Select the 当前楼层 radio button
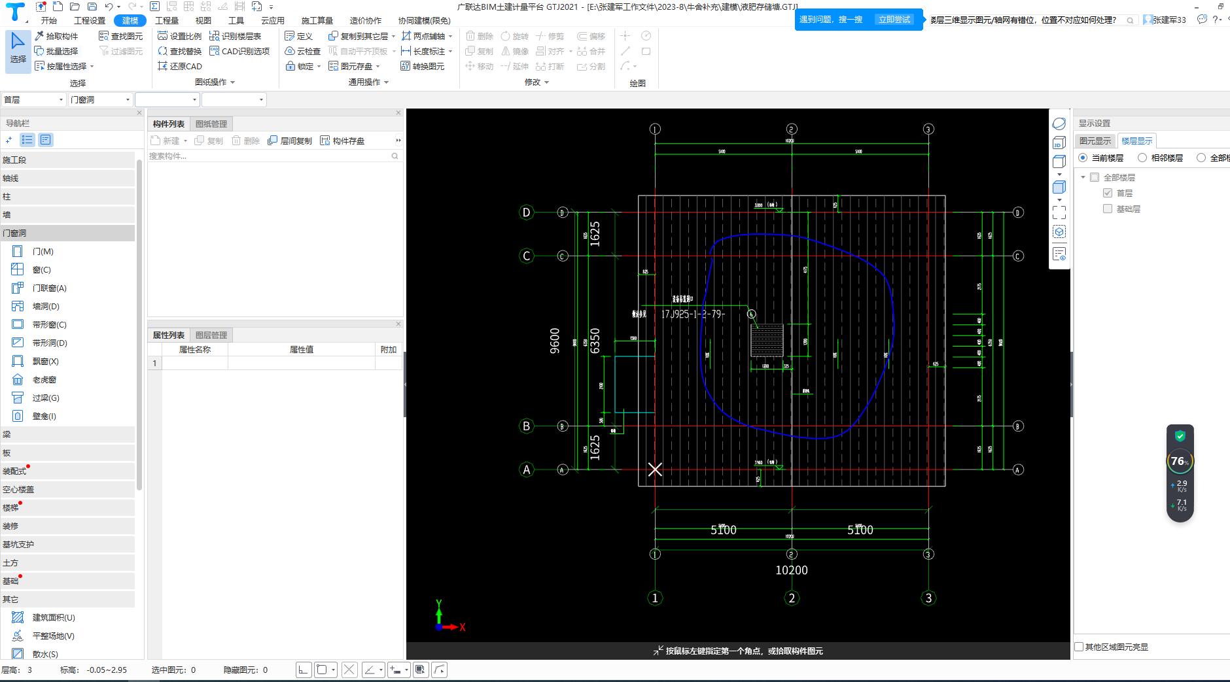The image size is (1230, 682). click(x=1083, y=158)
